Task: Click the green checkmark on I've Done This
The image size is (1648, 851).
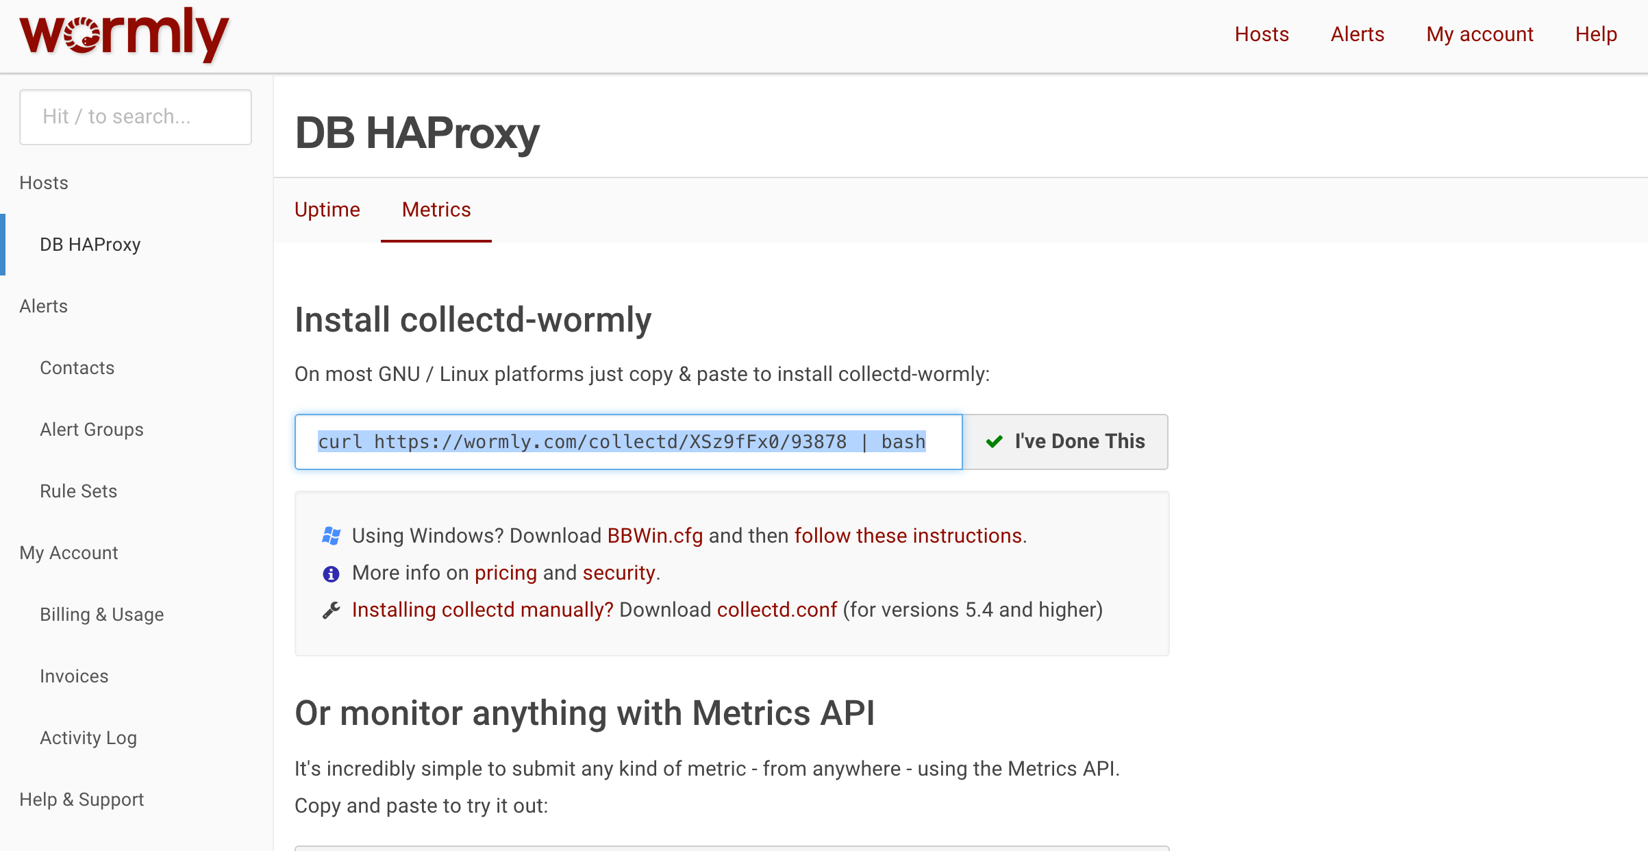Action: pos(993,442)
